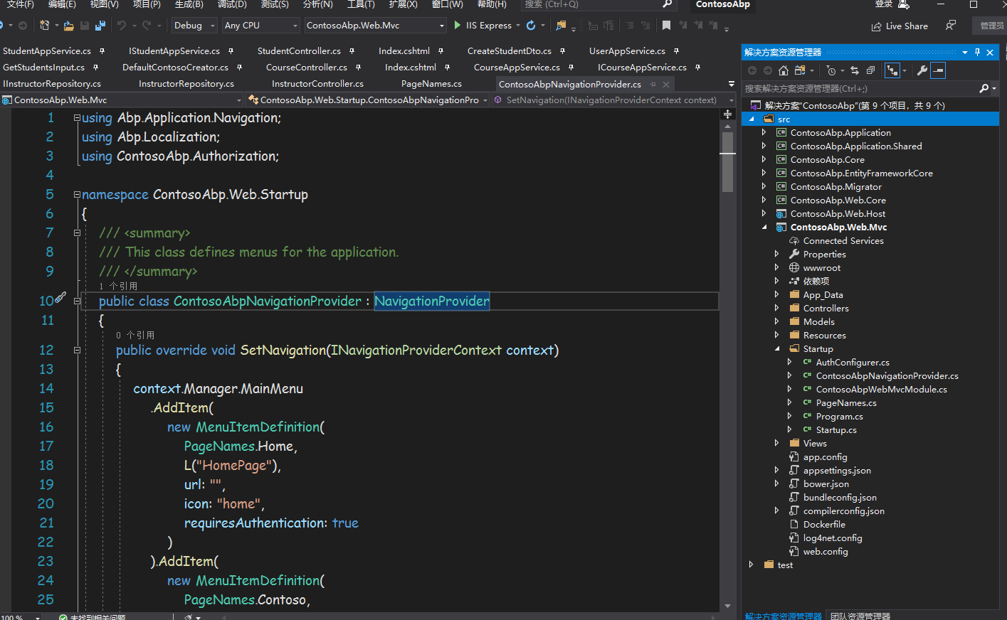Open the SetNavigation member dropdown in navigation bar
1007x620 pixels.
614,100
